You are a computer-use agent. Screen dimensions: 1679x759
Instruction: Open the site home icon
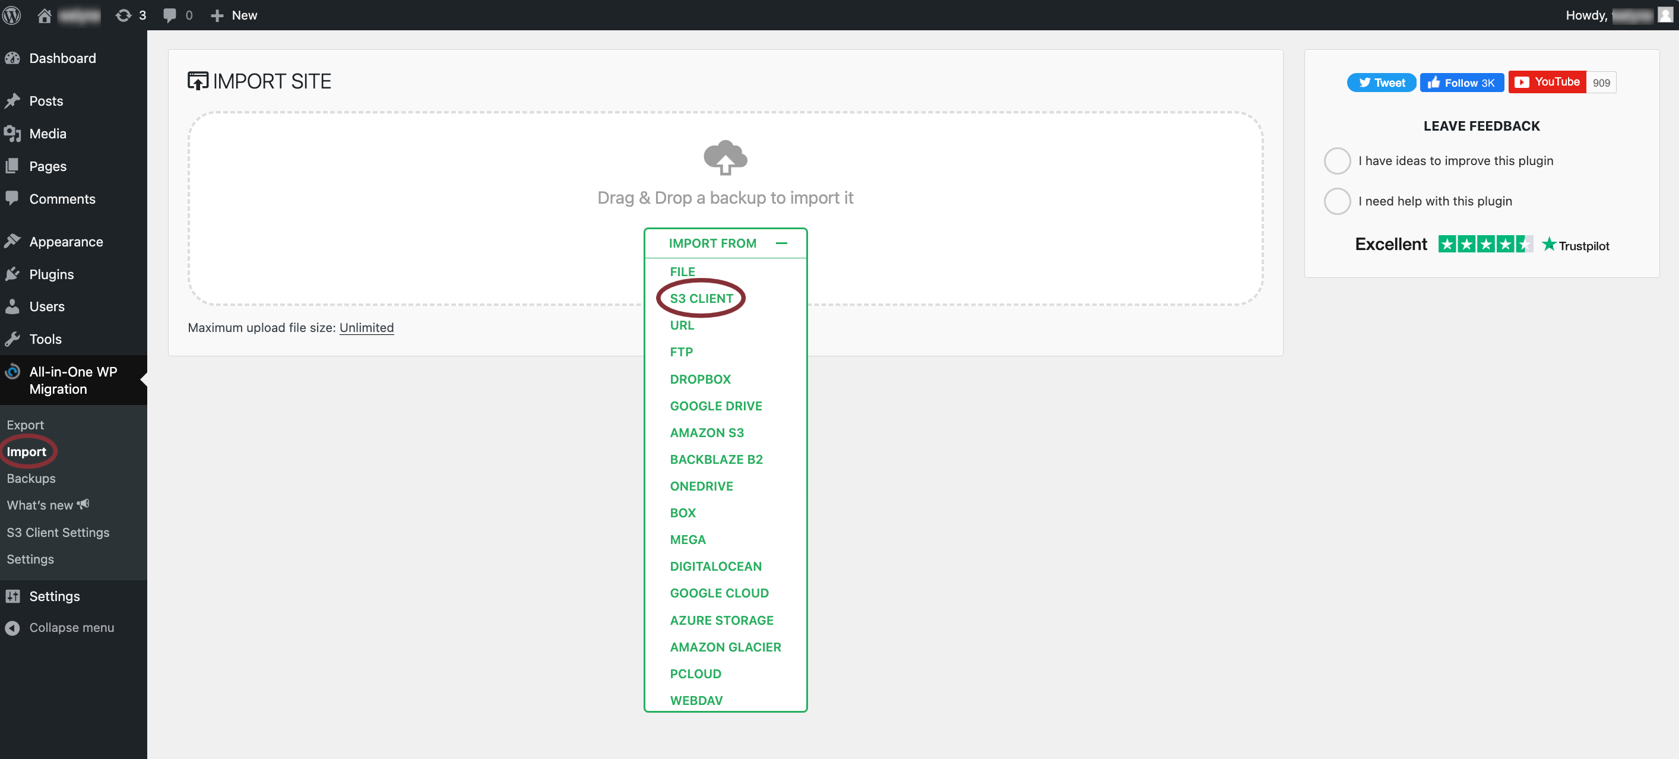point(45,15)
